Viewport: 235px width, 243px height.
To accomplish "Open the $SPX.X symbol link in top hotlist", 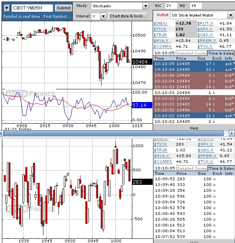I will tap(205, 29).
